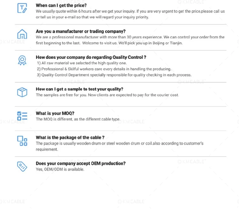Select "Are you a manufacturer or trading company?" heading
Image resolution: width=239 pixels, height=209 pixels.
click(x=81, y=31)
